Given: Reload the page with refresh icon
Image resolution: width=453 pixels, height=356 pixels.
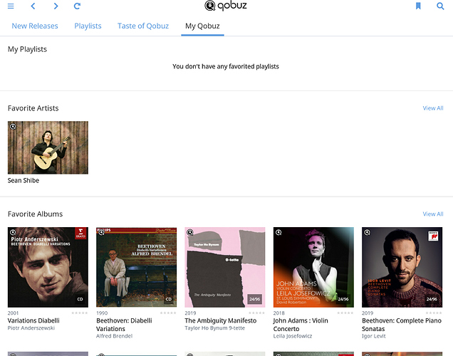Looking at the screenshot, I should click(77, 6).
